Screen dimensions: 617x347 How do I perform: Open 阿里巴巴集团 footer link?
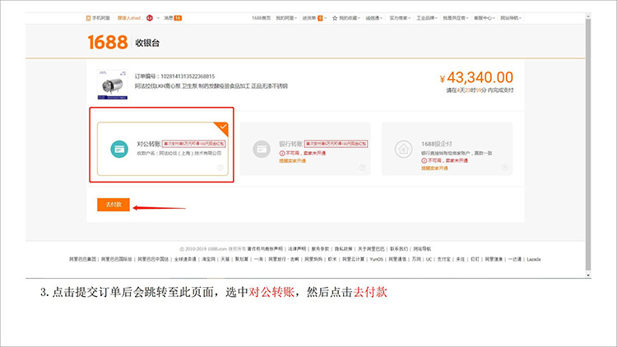[x=82, y=259]
